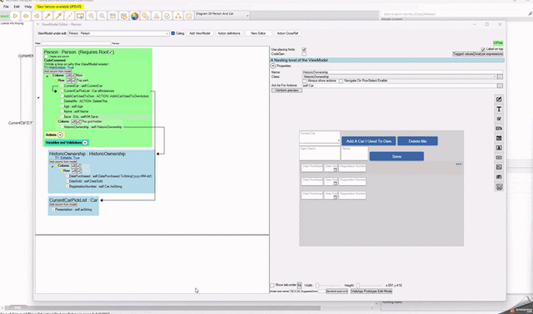The image size is (533, 314).
Task: Adjust the Width slider
Action: point(328,286)
